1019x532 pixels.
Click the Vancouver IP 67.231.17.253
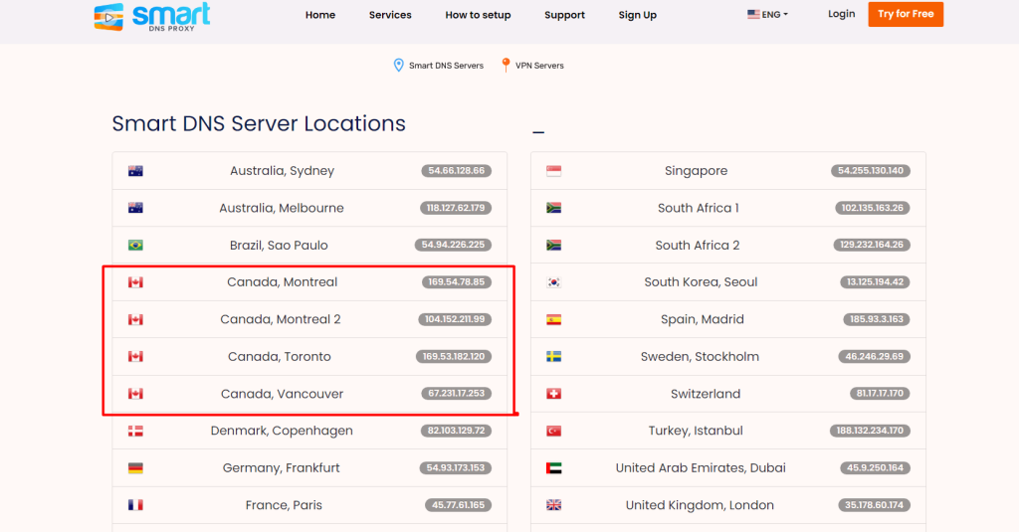[456, 394]
